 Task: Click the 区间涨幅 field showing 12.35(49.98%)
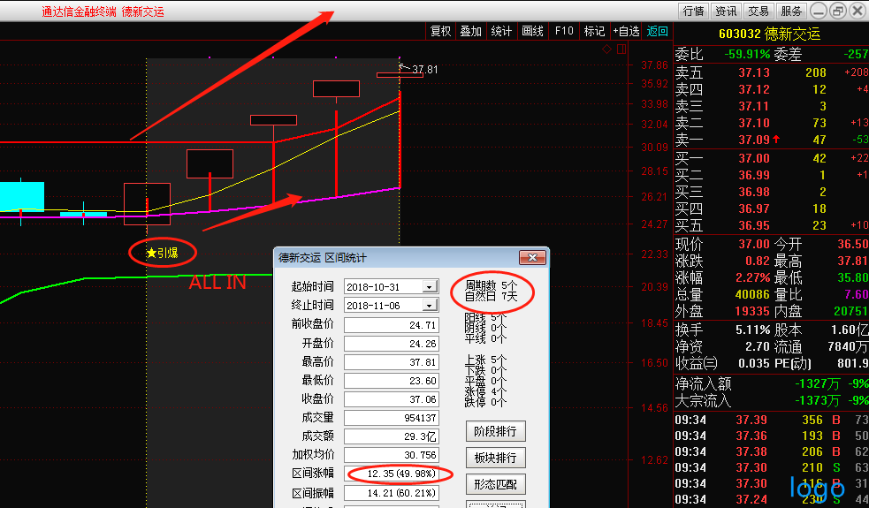tap(392, 474)
